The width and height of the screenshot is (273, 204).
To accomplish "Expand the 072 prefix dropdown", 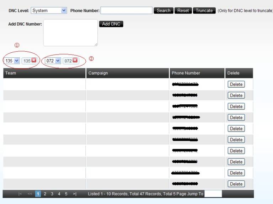I will coord(58,61).
